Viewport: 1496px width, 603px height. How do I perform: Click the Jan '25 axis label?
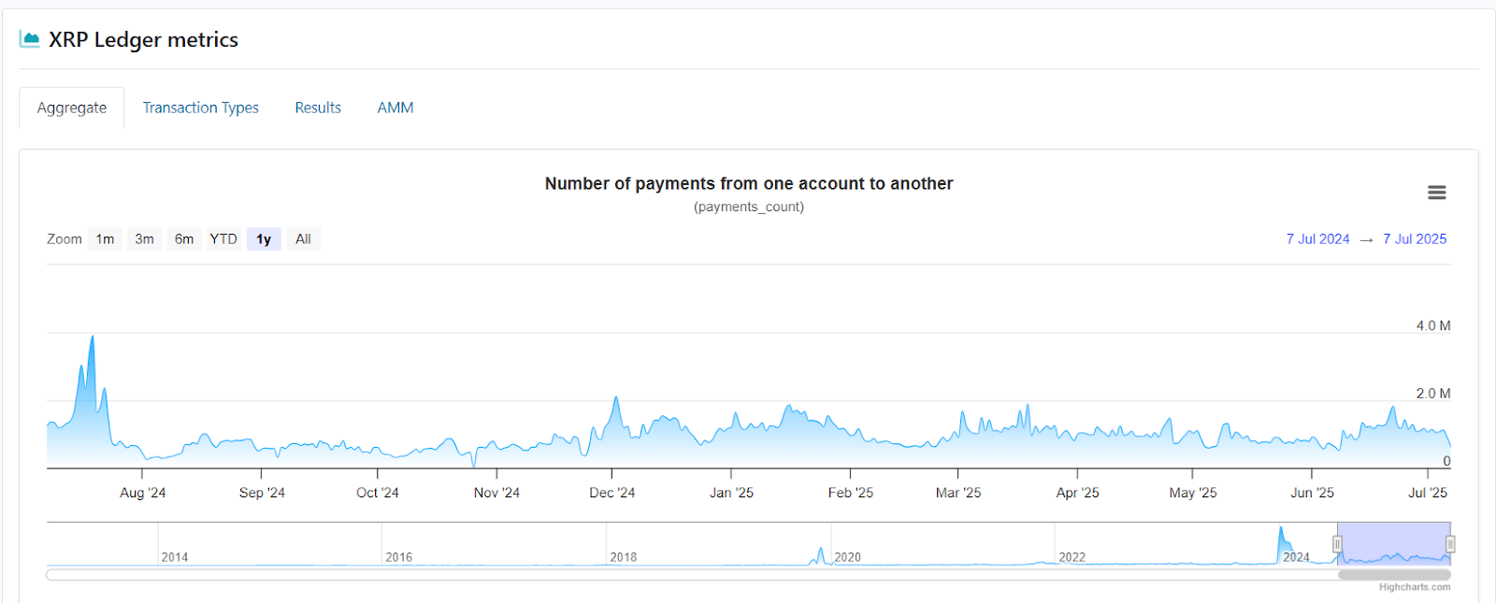(731, 493)
